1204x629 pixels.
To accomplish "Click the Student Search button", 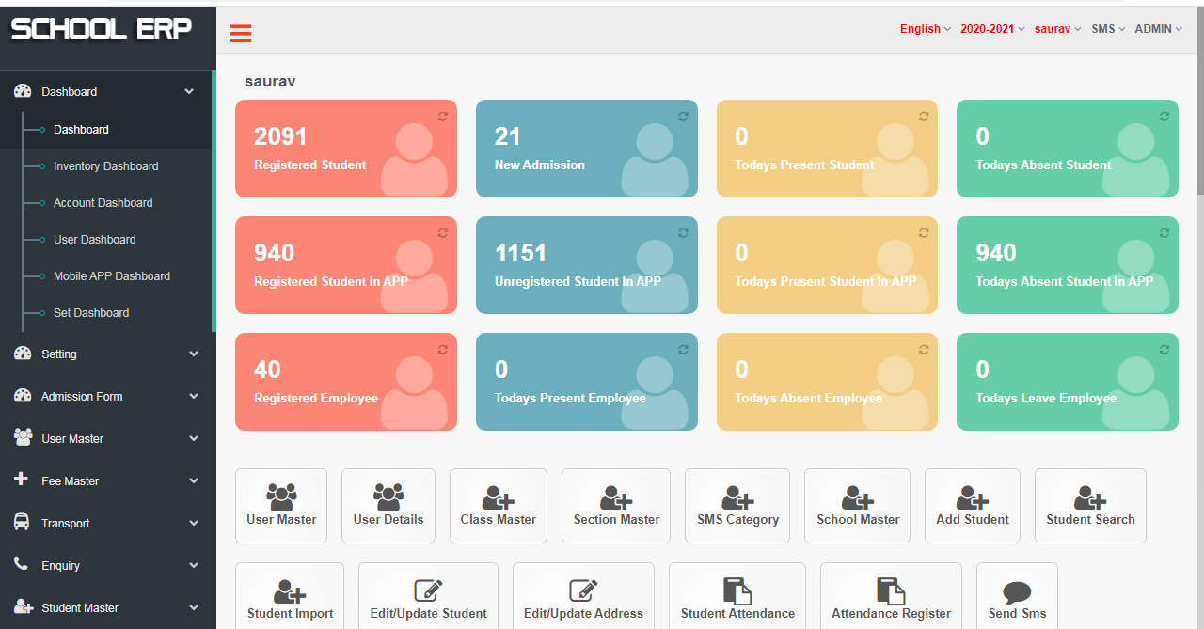I will coord(1090,505).
